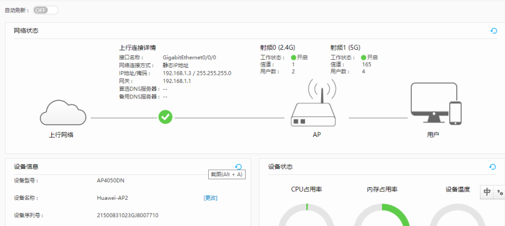Image resolution: width=505 pixels, height=226 pixels.
Task: Click the 更改 link for device name
Action: point(211,198)
